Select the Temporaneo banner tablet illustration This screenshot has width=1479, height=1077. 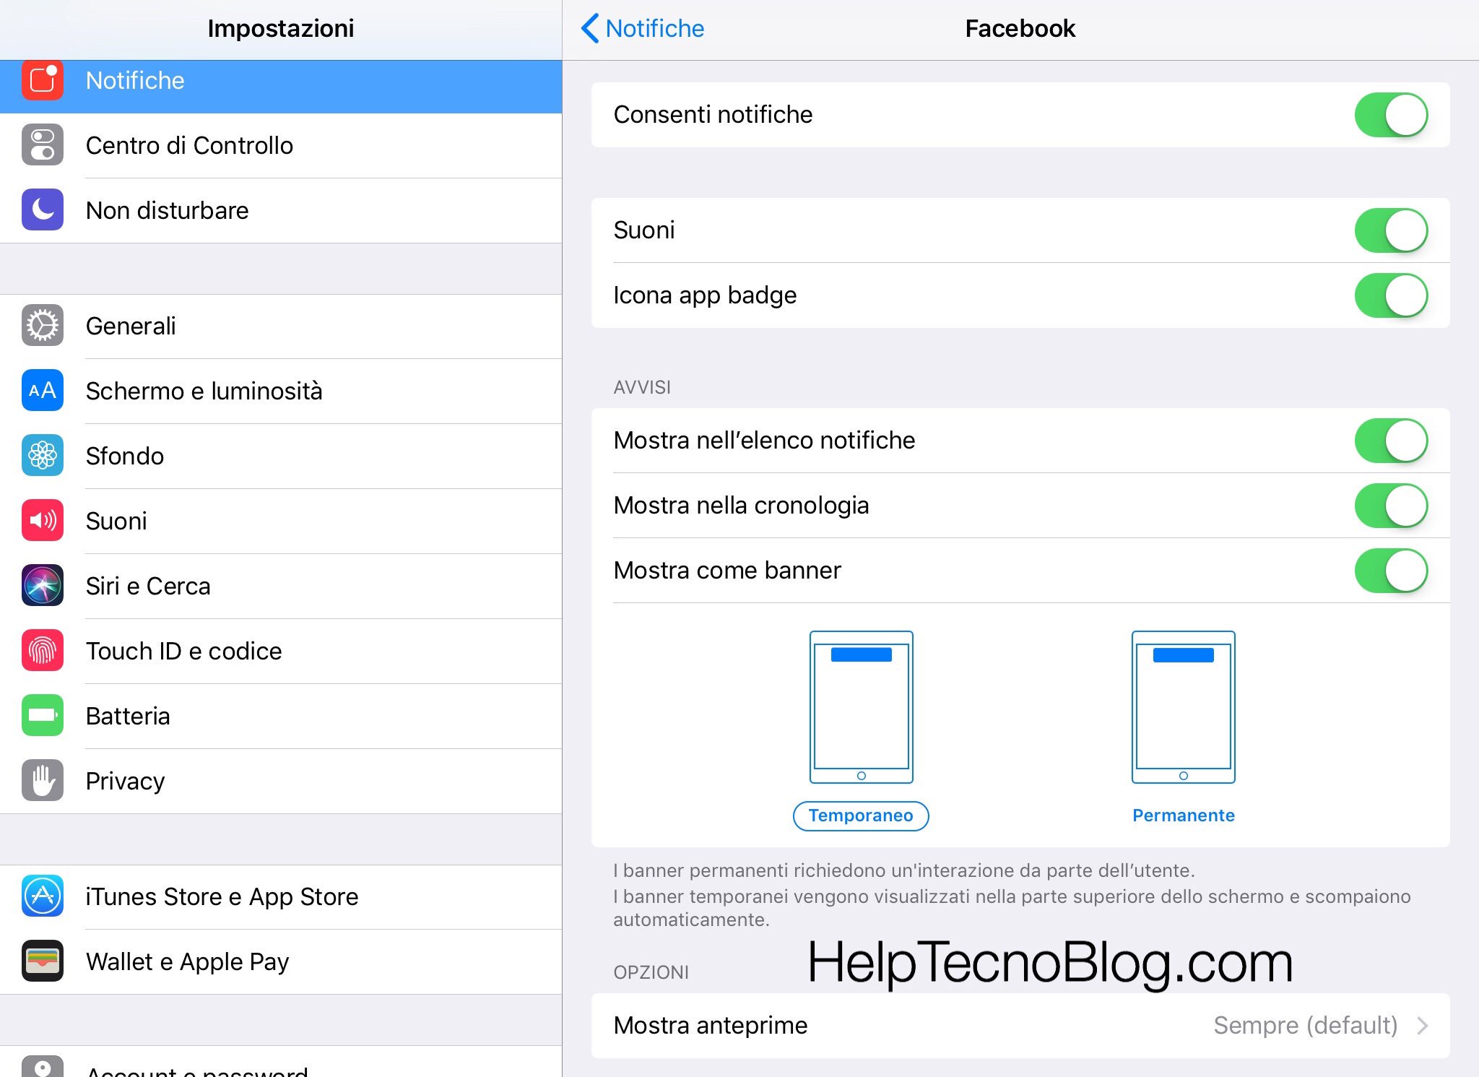click(x=861, y=707)
